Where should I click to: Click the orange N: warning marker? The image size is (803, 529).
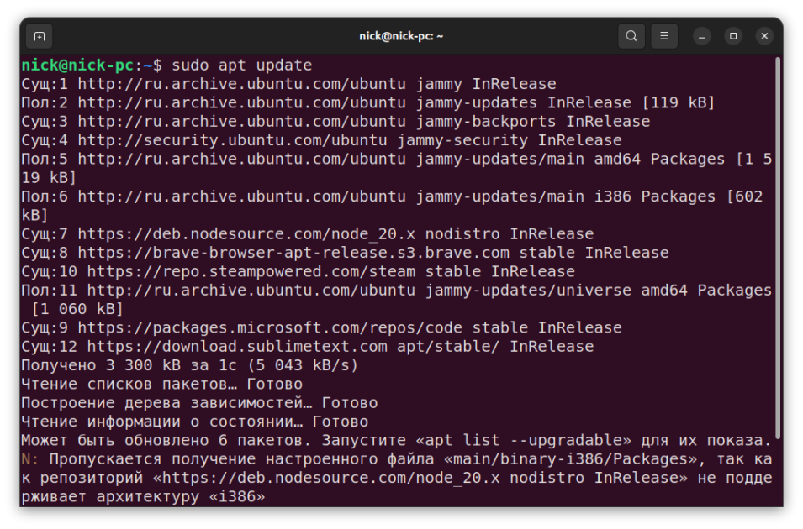[x=29, y=458]
